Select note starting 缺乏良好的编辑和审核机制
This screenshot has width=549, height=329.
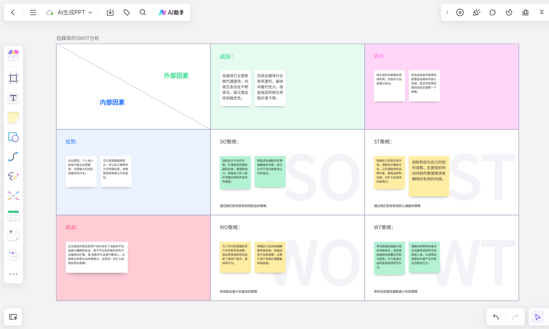[x=389, y=86]
